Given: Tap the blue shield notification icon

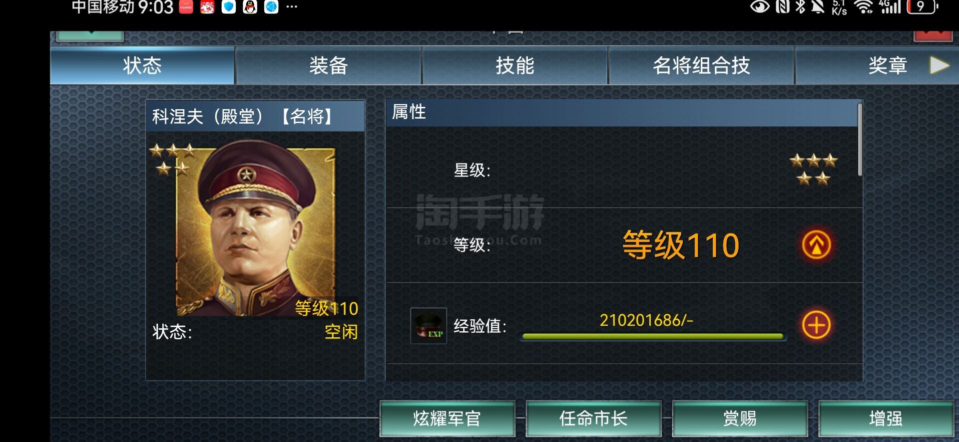Looking at the screenshot, I should [229, 7].
